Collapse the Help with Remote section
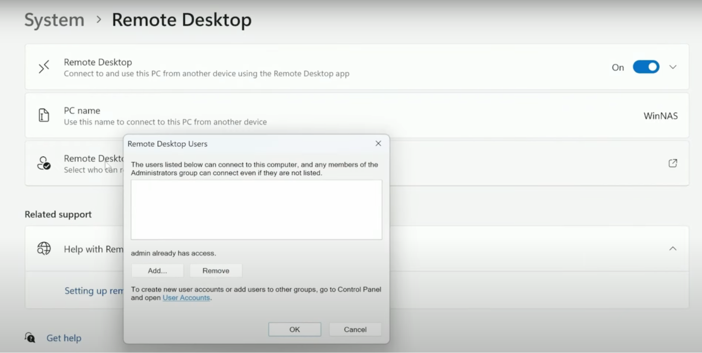 point(673,248)
